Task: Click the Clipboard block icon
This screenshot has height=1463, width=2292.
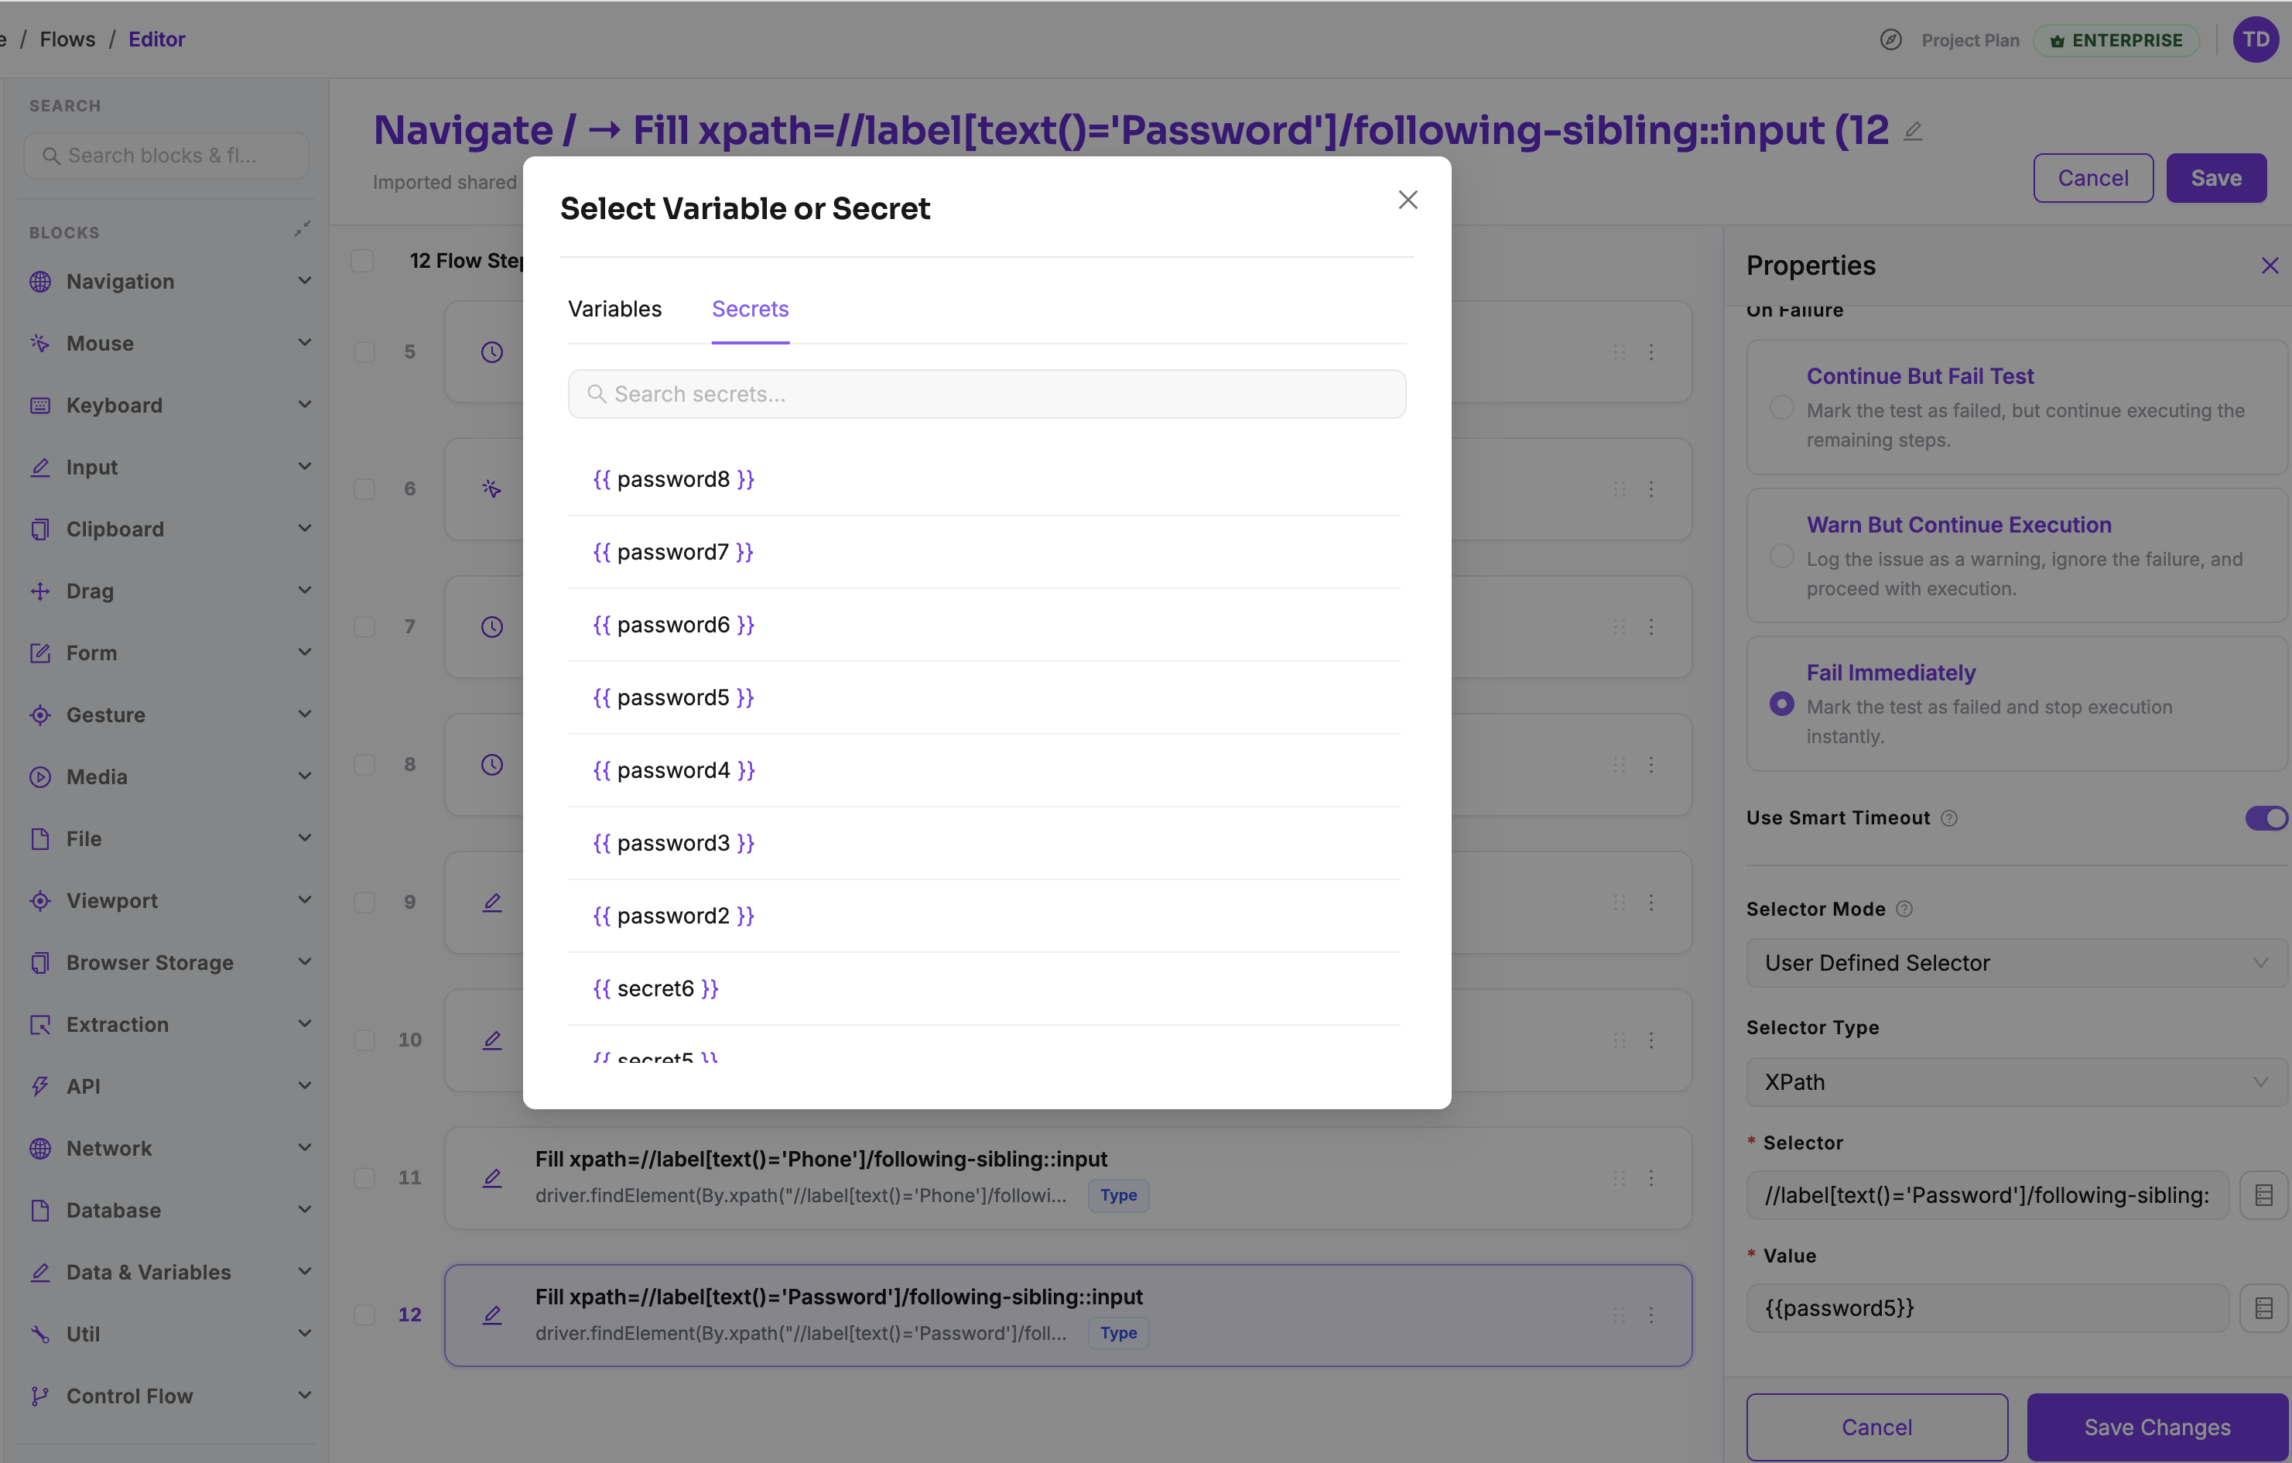Action: [40, 529]
